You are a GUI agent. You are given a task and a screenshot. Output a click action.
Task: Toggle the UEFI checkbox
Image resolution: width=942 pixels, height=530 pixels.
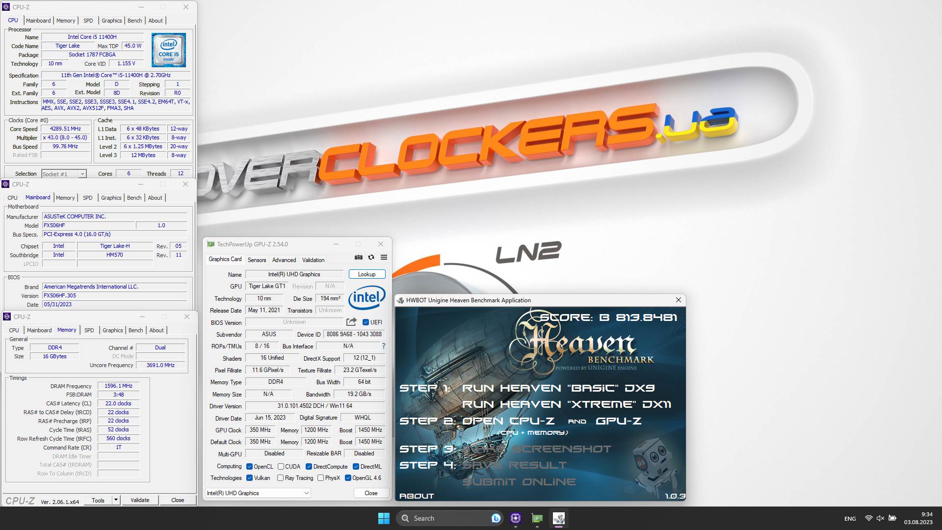pyautogui.click(x=366, y=322)
